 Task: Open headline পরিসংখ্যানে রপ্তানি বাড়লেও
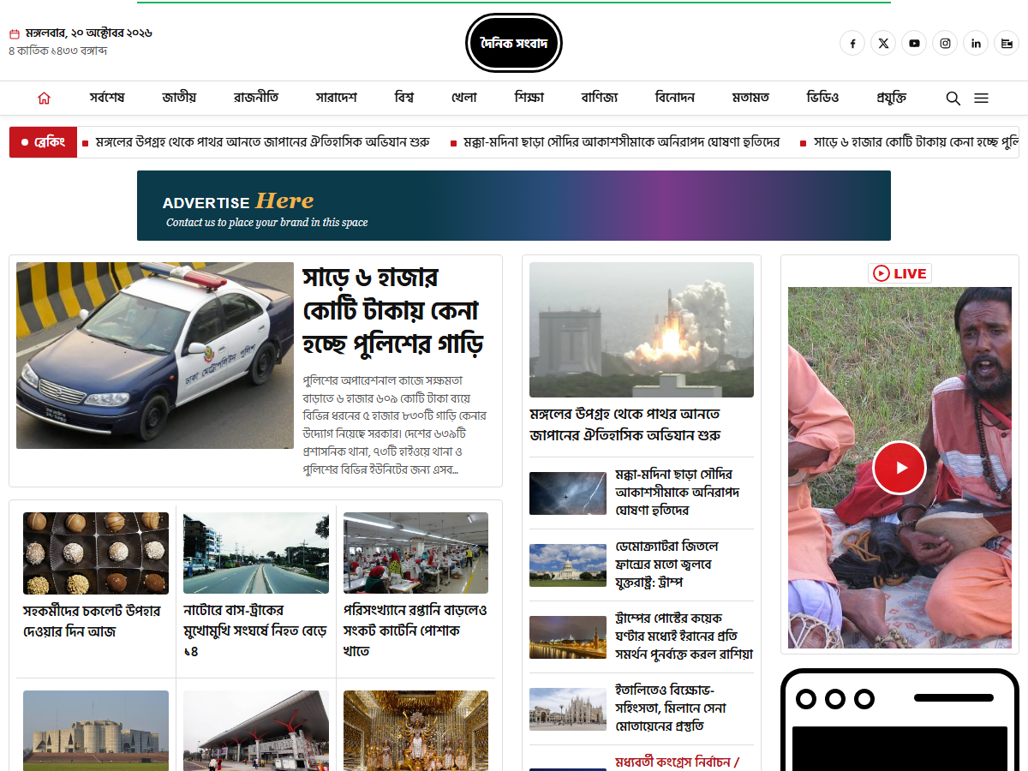coord(415,631)
